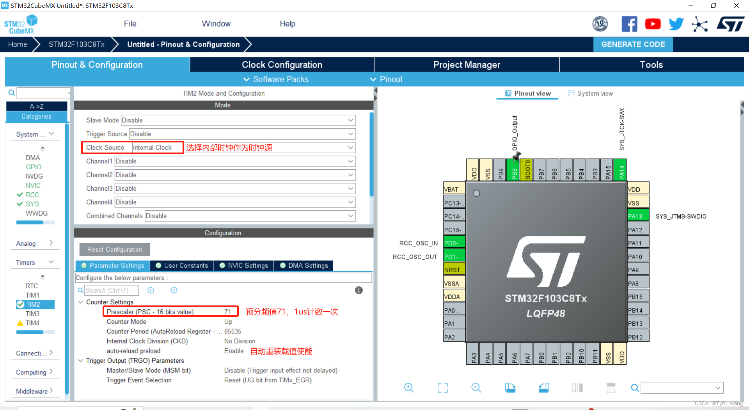
Task: Open the File menu
Action: [130, 24]
